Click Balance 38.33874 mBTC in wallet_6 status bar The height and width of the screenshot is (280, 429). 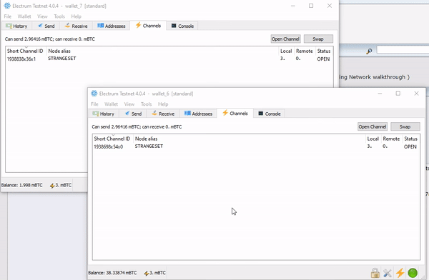[112, 273]
